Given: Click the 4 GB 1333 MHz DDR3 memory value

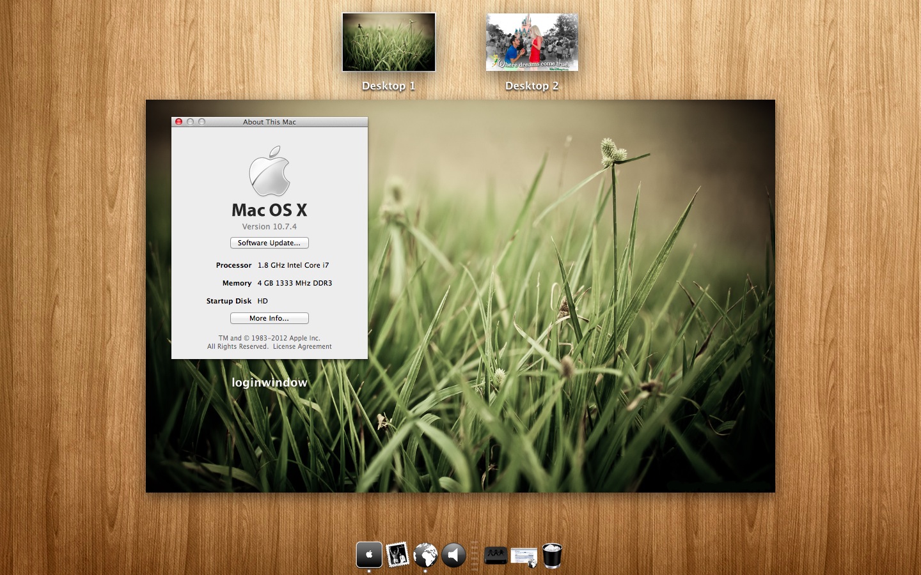Looking at the screenshot, I should pyautogui.click(x=295, y=283).
